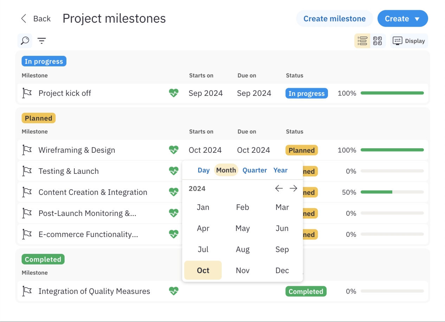Click Starts on Sep 2024 for Project kick off
The width and height of the screenshot is (445, 322).
pos(206,93)
